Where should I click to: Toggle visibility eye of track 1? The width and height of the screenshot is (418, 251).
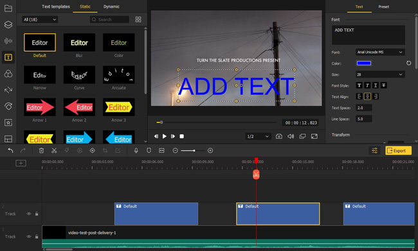[28, 237]
